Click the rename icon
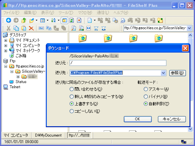 tap(41, 28)
